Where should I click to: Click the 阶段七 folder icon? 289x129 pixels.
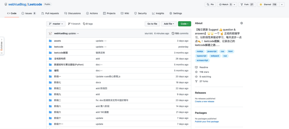[x=50, y=82]
